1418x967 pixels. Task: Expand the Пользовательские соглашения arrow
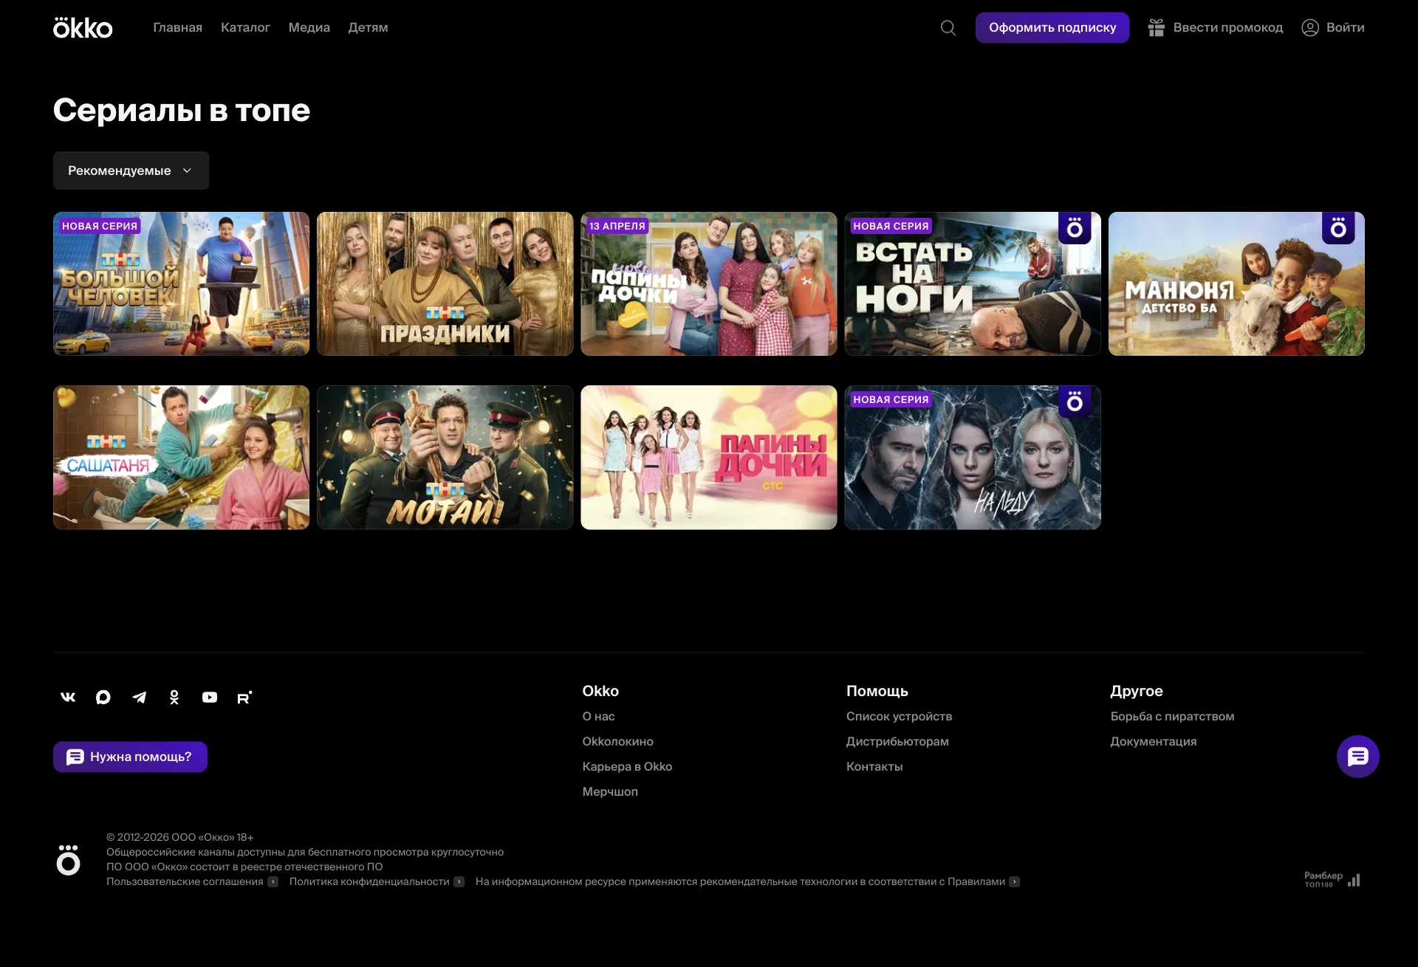[273, 881]
